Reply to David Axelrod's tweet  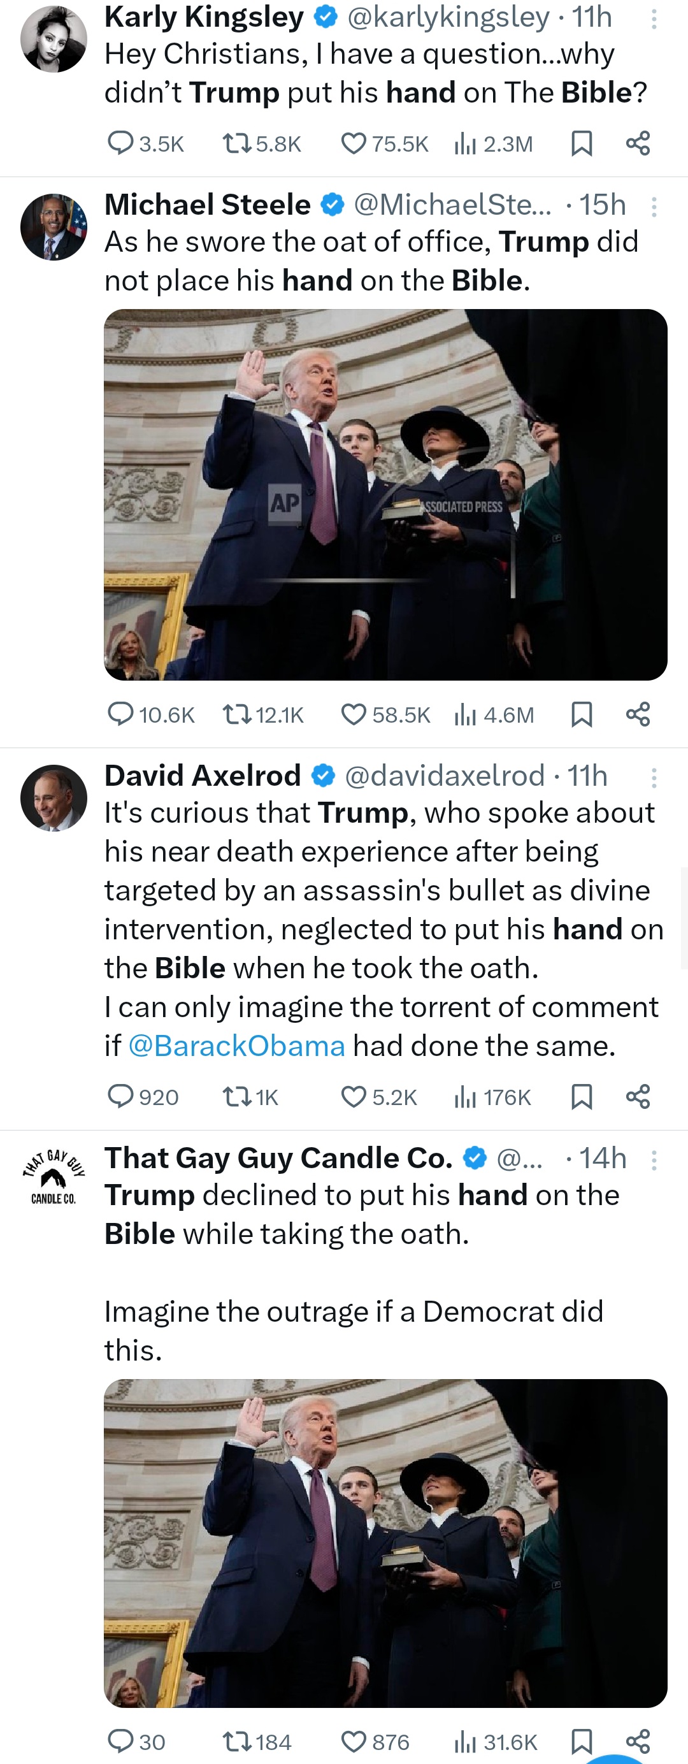click(120, 1097)
